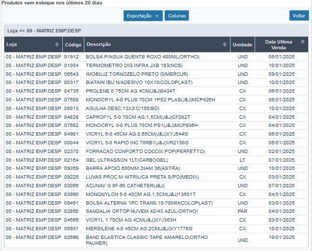Select description BOLSA ALTERNA 1PC TRANS.10-70MM(COLOPLAST)
This screenshot has width=312, height=251.
pyautogui.click(x=149, y=203)
